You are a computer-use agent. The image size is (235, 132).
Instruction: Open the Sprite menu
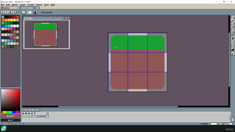(15, 5)
